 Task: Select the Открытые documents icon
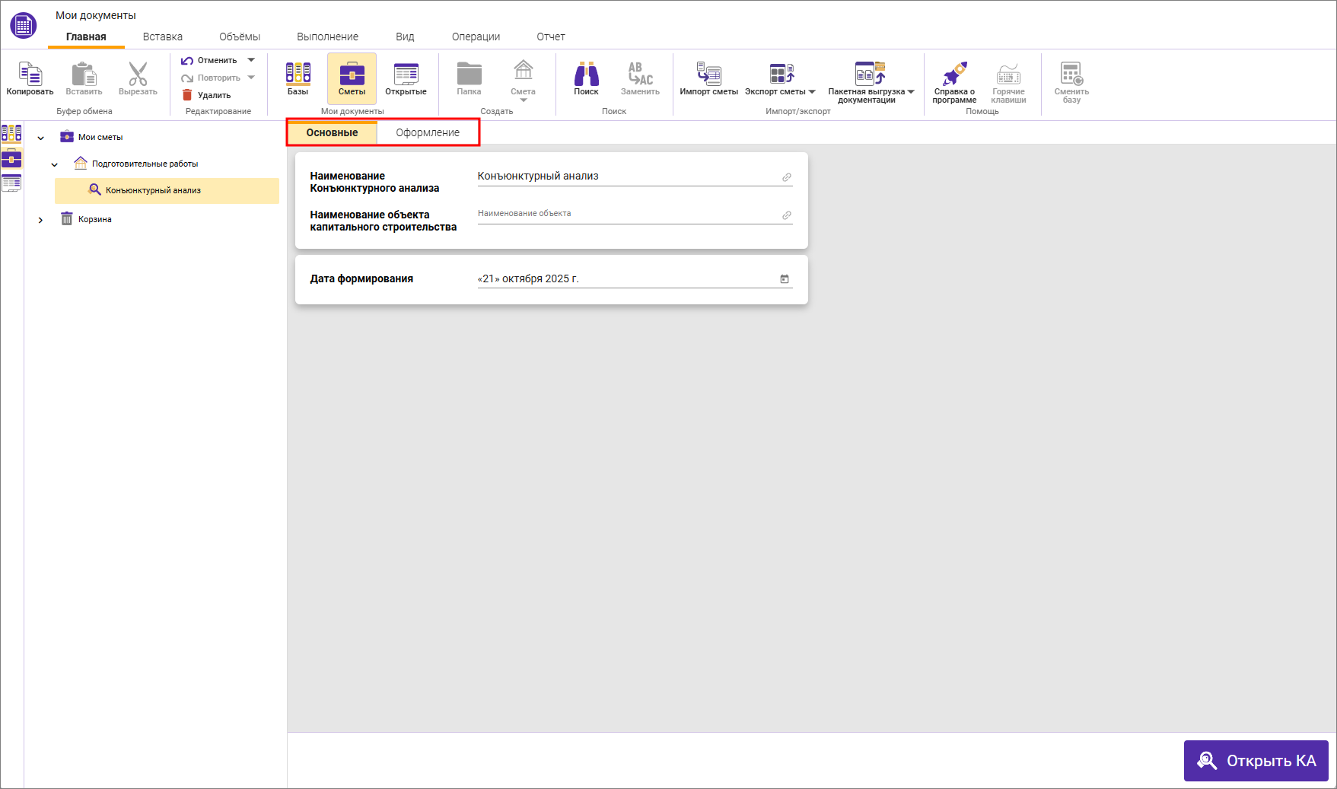(406, 74)
